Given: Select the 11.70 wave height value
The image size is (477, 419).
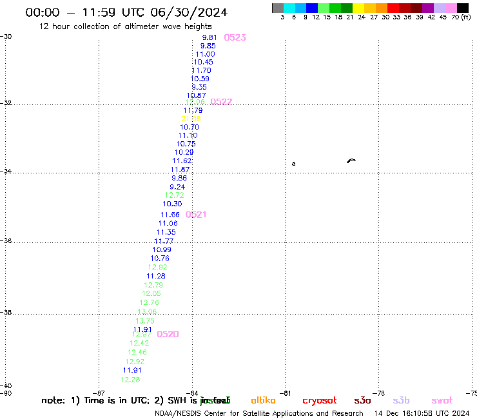Looking at the screenshot, I should coord(201,70).
